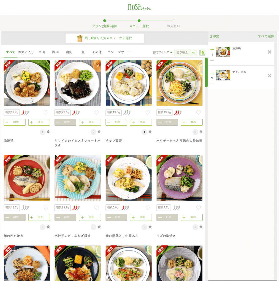The width and height of the screenshot is (279, 281).
Task: Click the nosh logo at top
Action: [x=139, y=7]
